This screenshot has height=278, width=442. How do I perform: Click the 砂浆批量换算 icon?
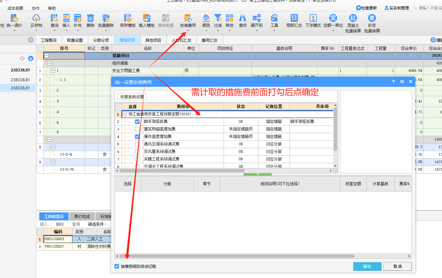372,18
